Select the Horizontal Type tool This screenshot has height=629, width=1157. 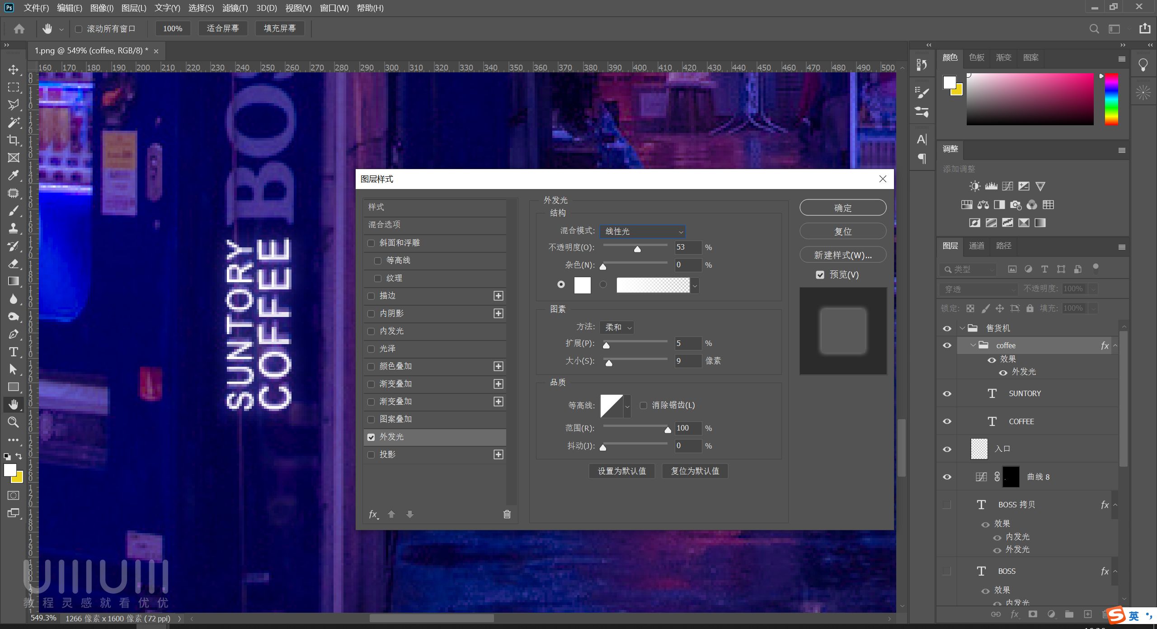pos(14,352)
